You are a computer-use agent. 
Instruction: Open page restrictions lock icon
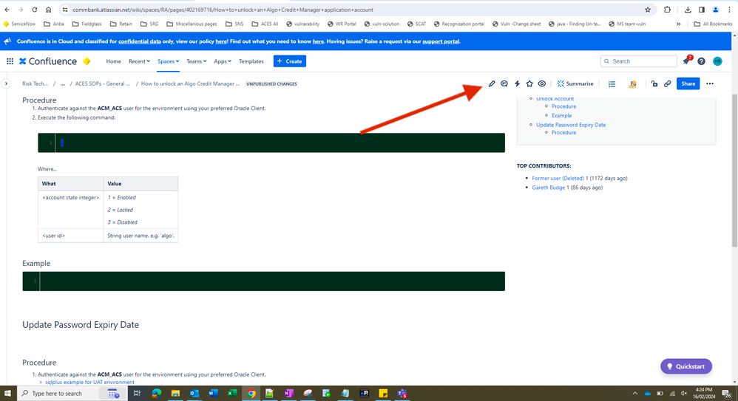pos(654,83)
